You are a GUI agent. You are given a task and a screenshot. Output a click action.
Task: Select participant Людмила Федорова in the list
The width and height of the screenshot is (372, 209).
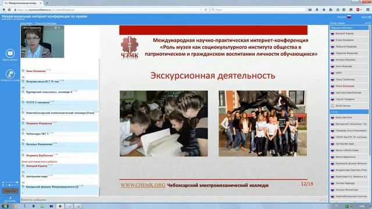[x=349, y=53]
